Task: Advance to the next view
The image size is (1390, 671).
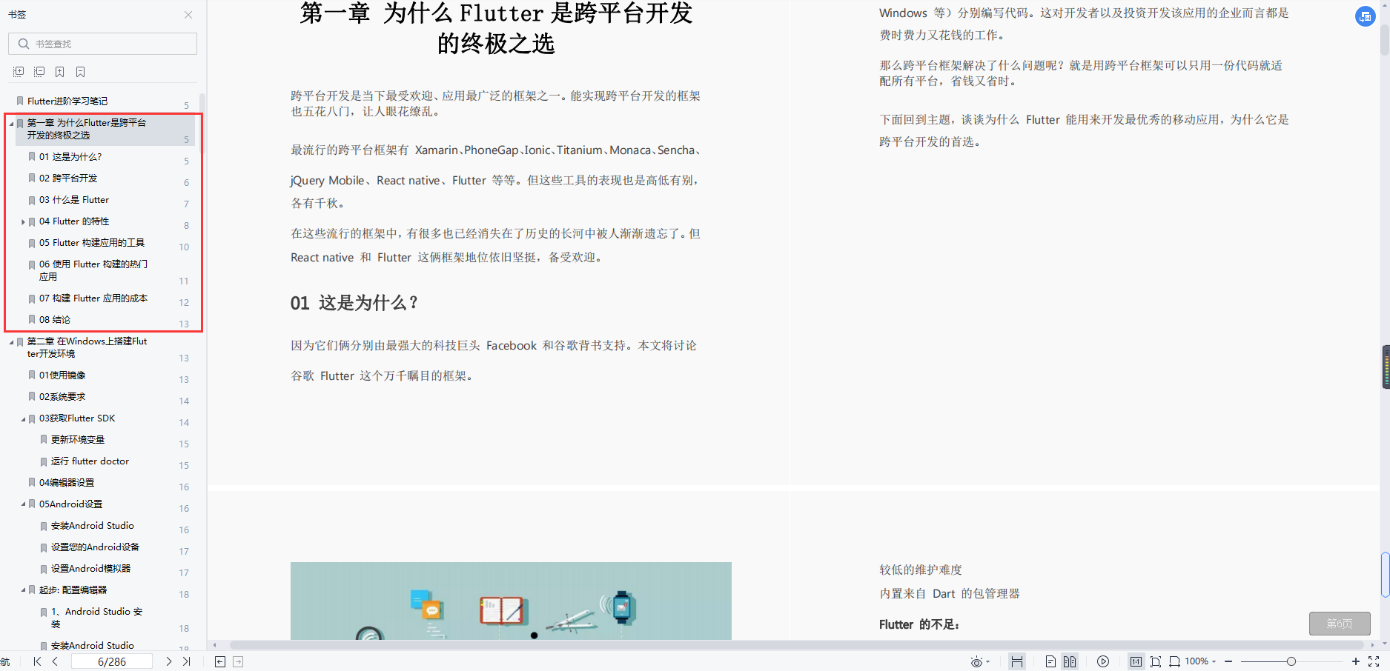Action: pyautogui.click(x=238, y=661)
